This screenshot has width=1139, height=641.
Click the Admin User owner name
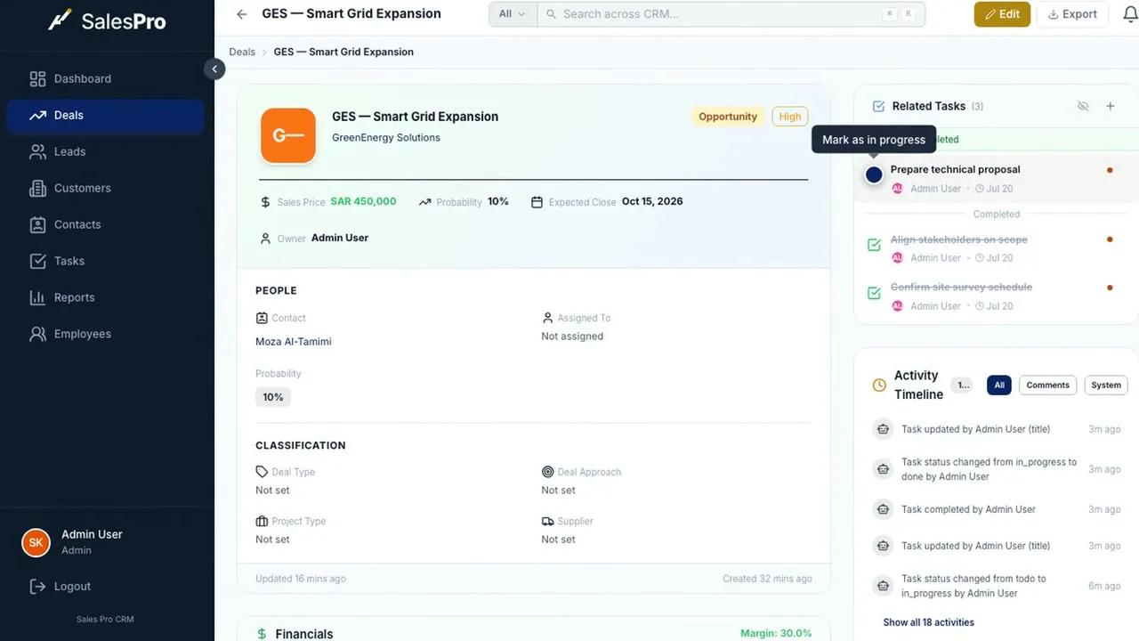(340, 238)
